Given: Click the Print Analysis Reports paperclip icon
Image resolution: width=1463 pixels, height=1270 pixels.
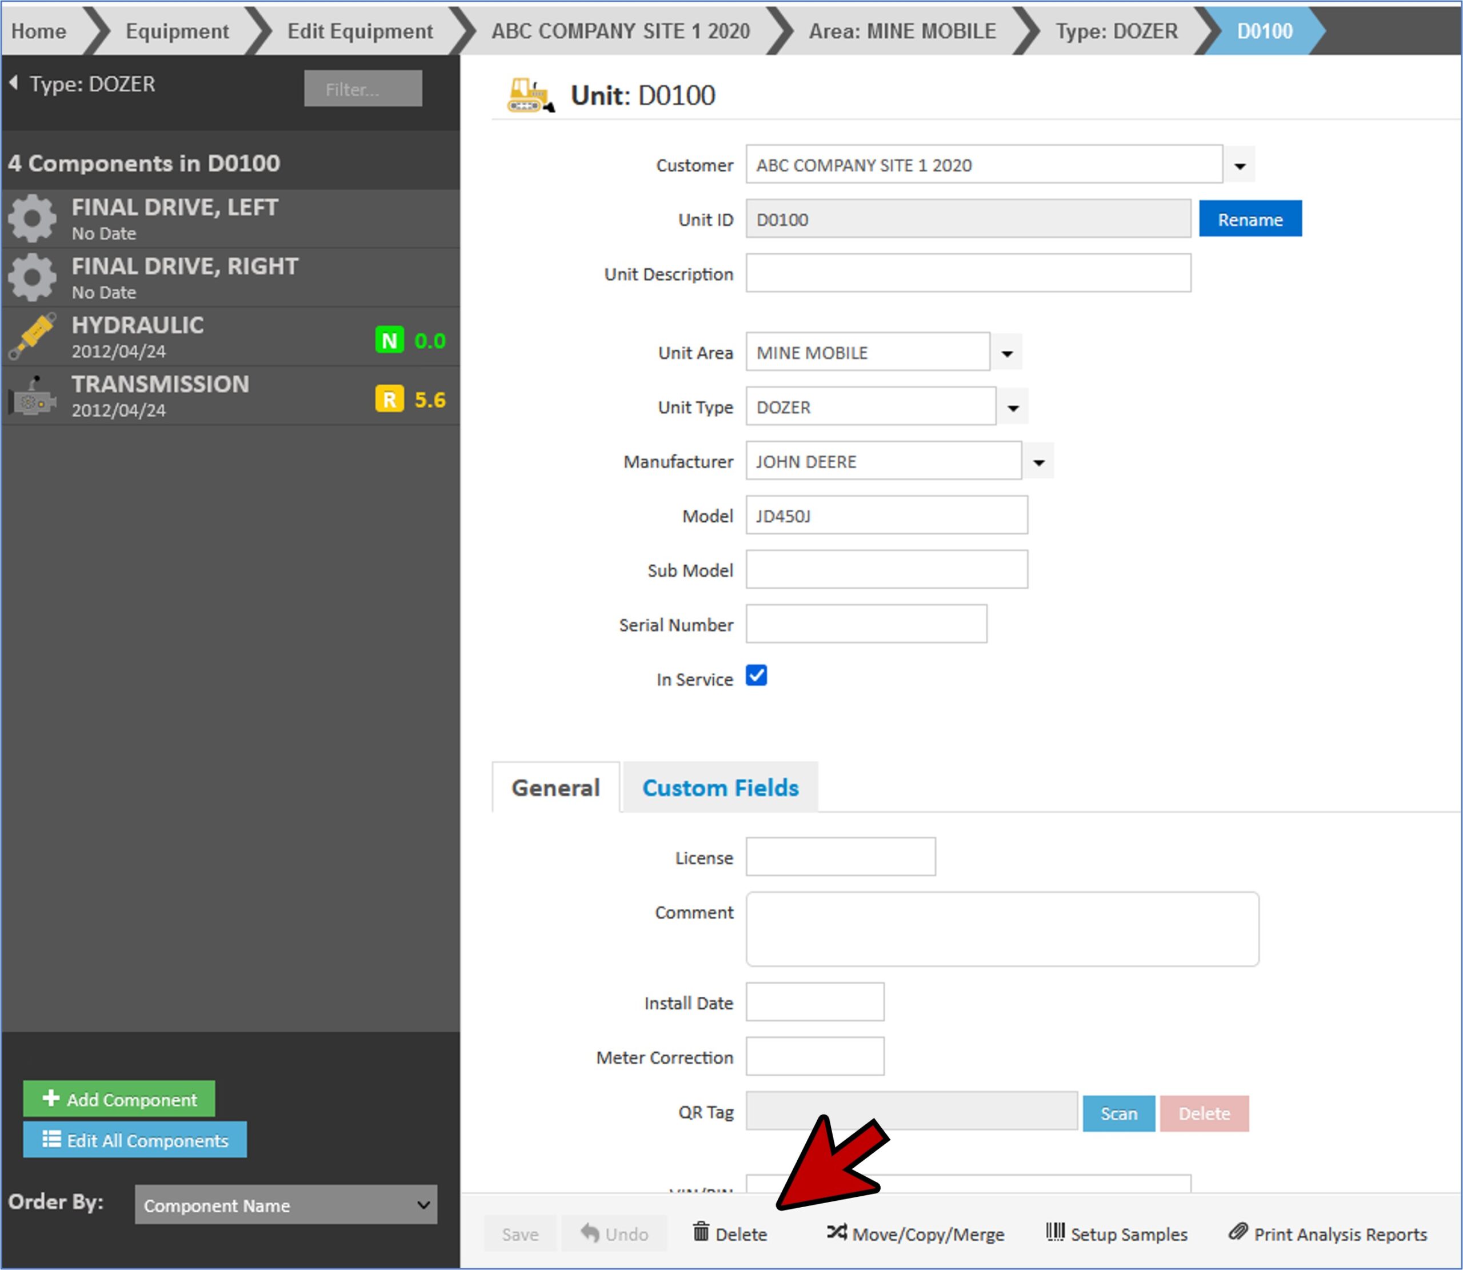Looking at the screenshot, I should tap(1237, 1232).
